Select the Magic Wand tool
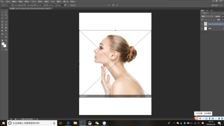The width and height of the screenshot is (224, 126). (6, 15)
